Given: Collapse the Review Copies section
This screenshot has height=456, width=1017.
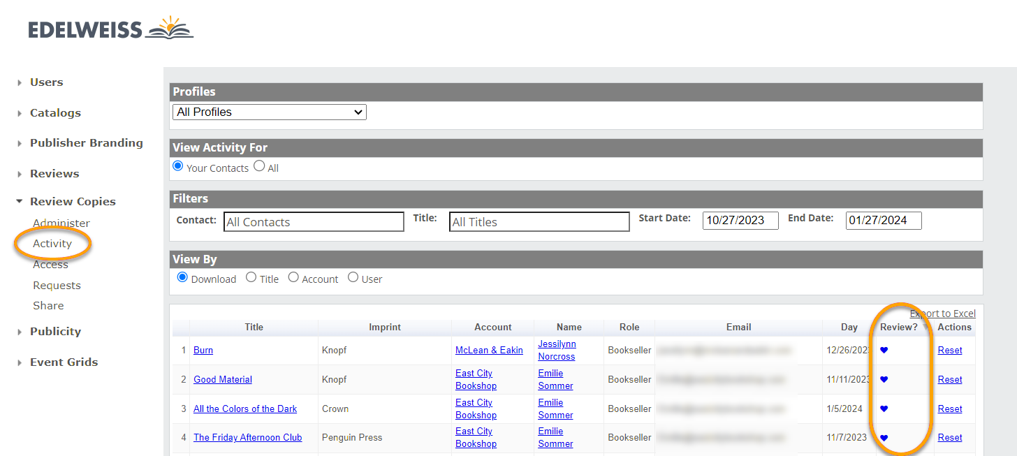Looking at the screenshot, I should click(73, 202).
